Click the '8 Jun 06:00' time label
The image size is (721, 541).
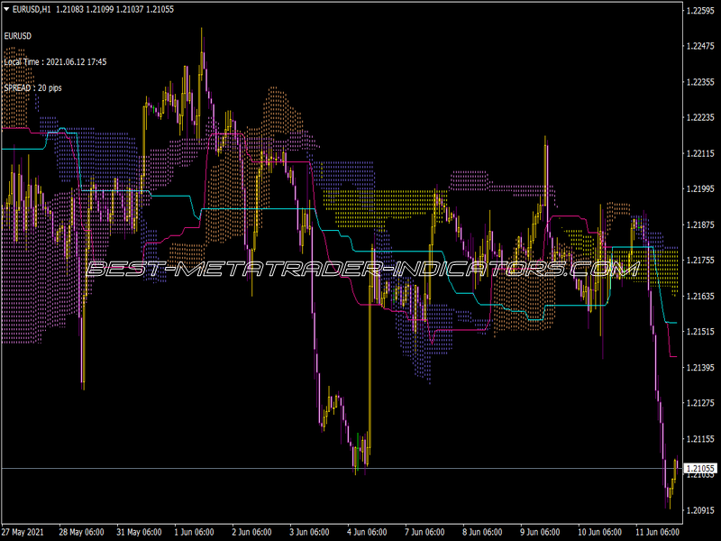(x=482, y=532)
